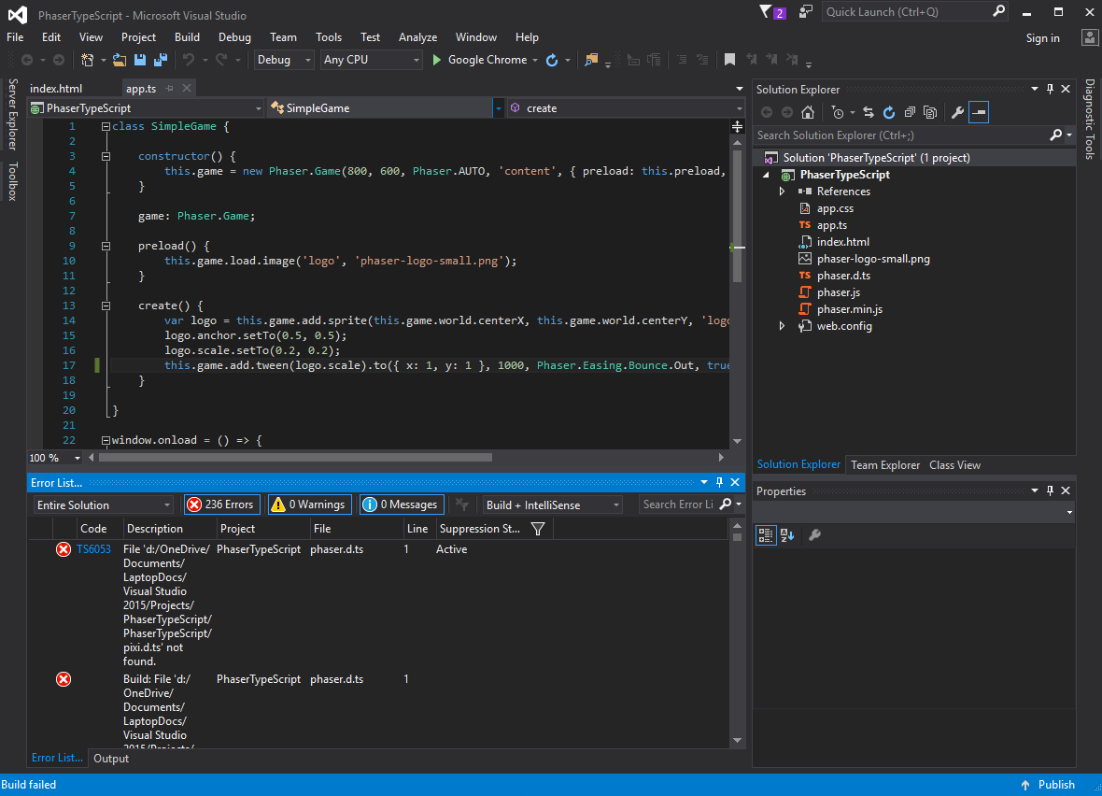Click the Save toolbar icon

click(x=140, y=60)
